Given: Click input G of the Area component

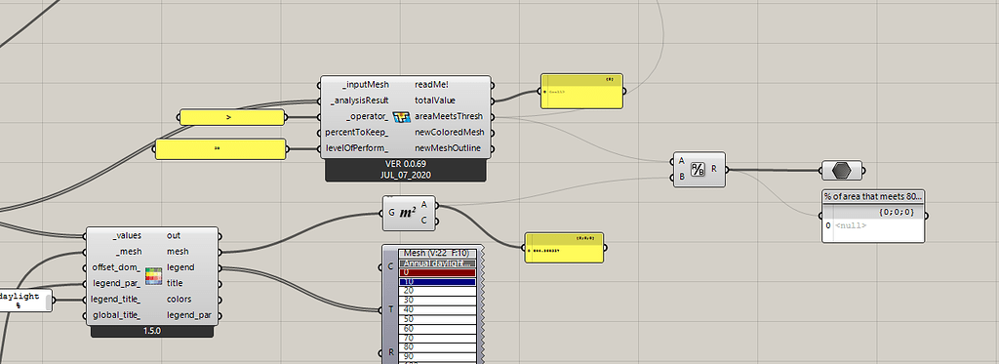Looking at the screenshot, I should tap(391, 213).
